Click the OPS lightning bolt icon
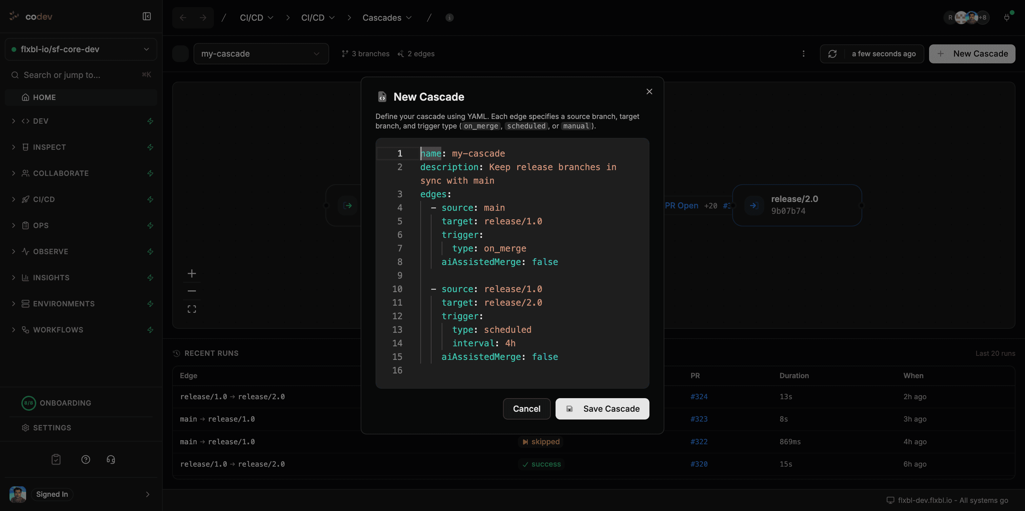Screen dimensions: 1025x511 click(150, 225)
